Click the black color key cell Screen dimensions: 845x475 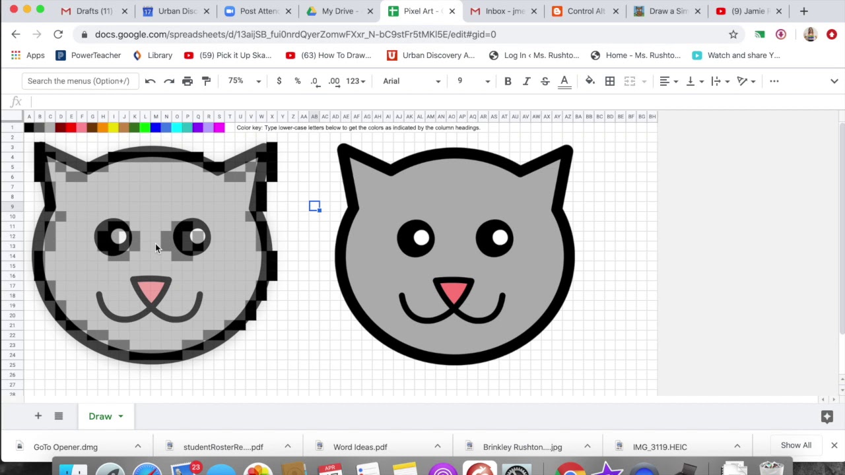click(x=29, y=127)
